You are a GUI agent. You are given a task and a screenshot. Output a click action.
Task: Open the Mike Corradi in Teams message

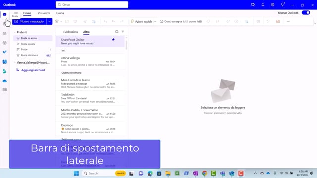point(90,83)
